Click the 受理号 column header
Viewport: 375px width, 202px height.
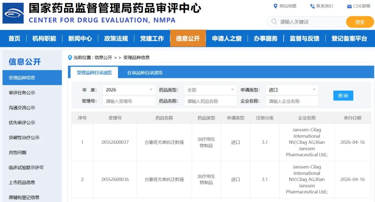click(x=115, y=118)
